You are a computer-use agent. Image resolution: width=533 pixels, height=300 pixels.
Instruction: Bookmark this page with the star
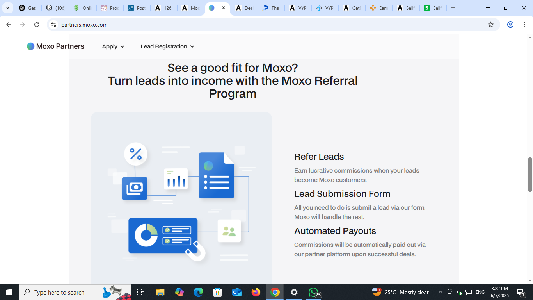(491, 25)
